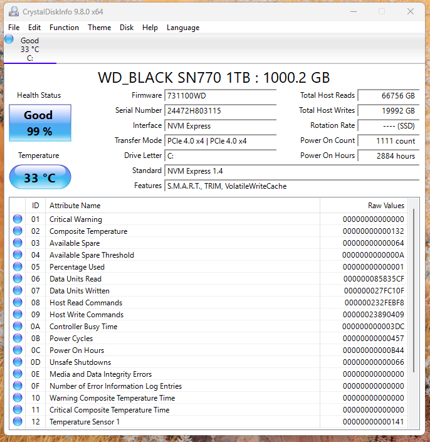Click the Features field with S.M.A.R.T., TRIM
Screen dimensions: 430x442
click(x=292, y=186)
